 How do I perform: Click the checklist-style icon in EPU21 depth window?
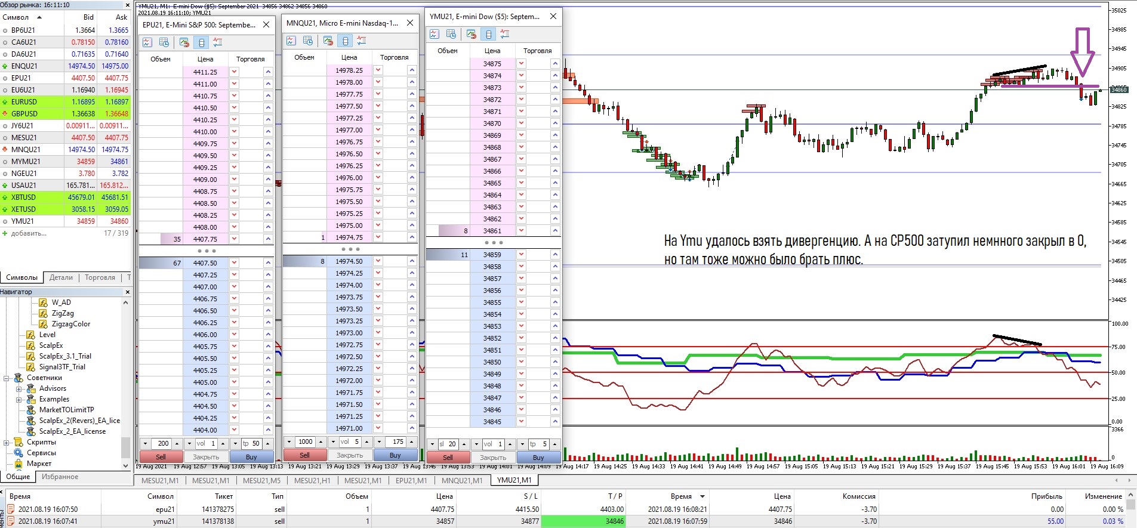click(x=218, y=42)
